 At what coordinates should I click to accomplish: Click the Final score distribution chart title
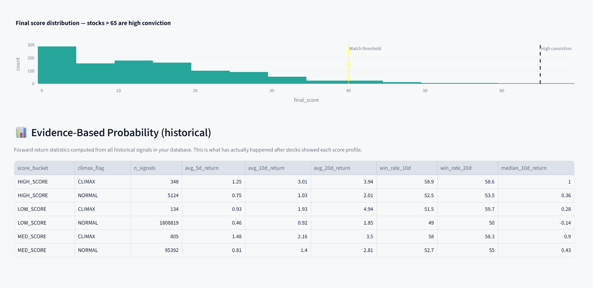[93, 23]
